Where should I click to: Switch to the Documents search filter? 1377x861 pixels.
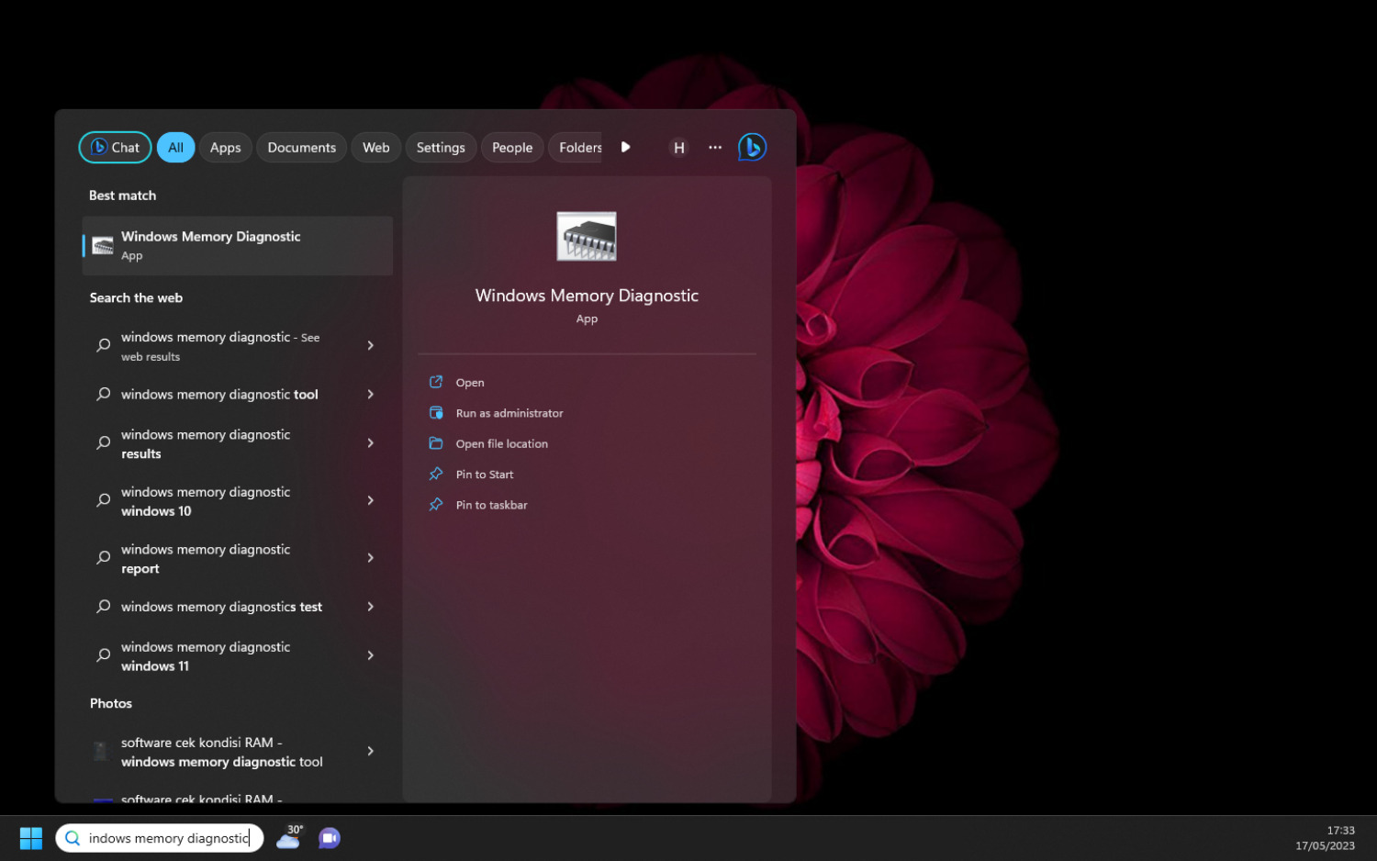pyautogui.click(x=301, y=147)
